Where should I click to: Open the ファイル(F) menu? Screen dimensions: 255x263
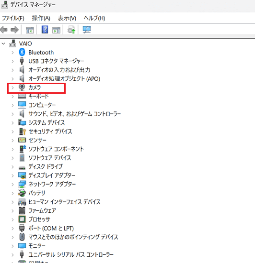point(13,18)
